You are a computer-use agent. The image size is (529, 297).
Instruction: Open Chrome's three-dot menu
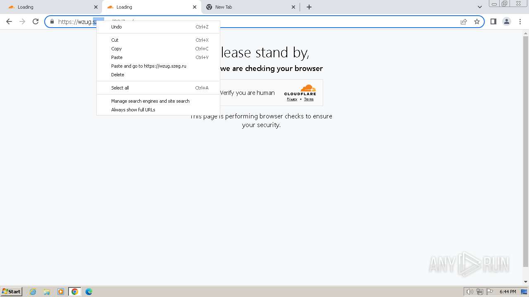click(520, 21)
